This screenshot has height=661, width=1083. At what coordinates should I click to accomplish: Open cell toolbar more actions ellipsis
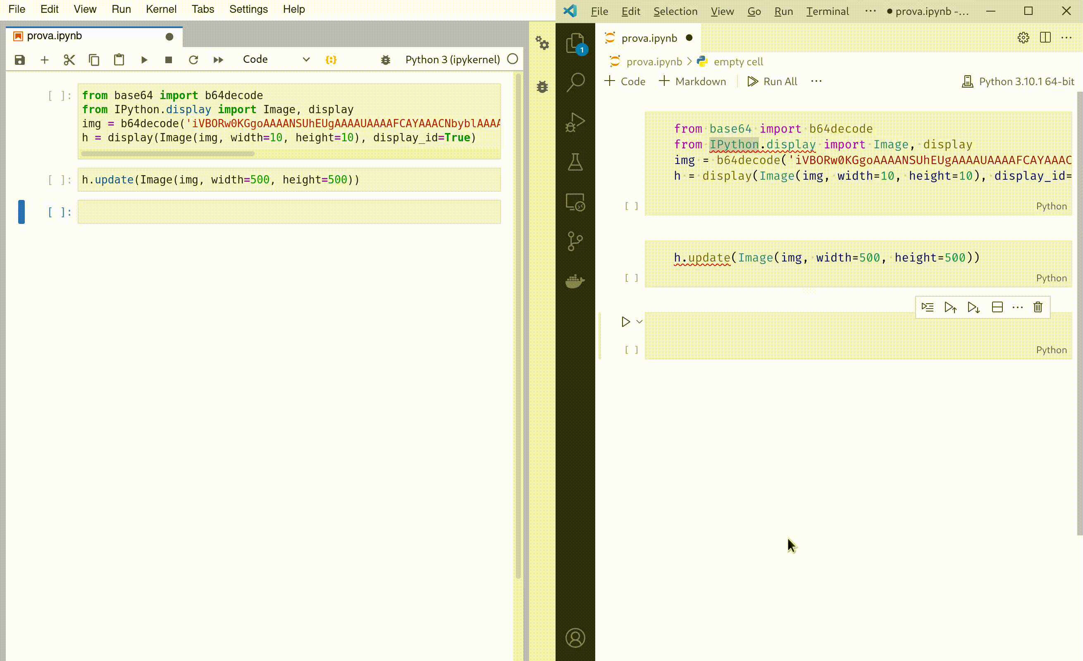point(1018,307)
